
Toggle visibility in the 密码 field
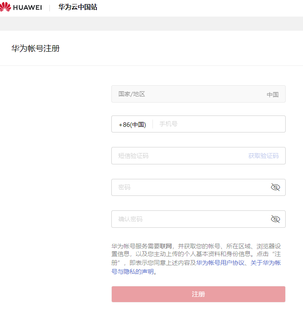(275, 187)
